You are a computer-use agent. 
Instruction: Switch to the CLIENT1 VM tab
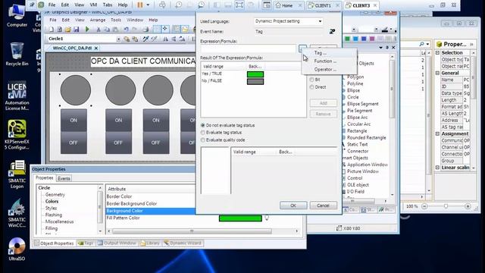(324, 5)
